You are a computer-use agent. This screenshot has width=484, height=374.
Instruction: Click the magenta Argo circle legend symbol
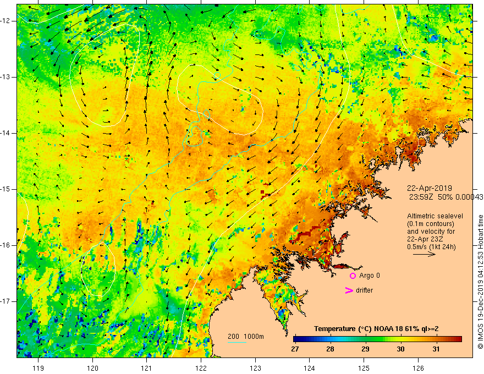coord(353,276)
